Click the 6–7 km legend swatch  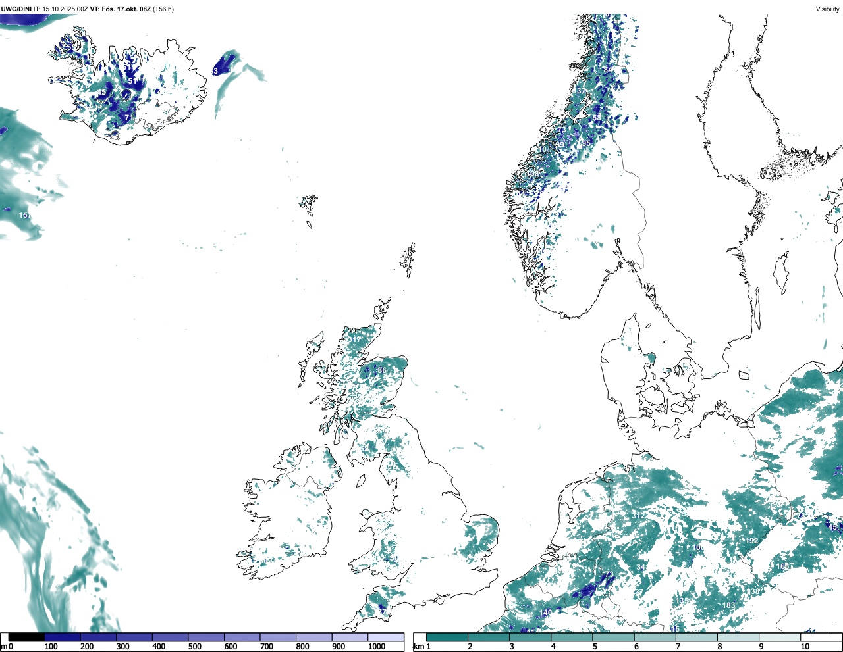655,637
